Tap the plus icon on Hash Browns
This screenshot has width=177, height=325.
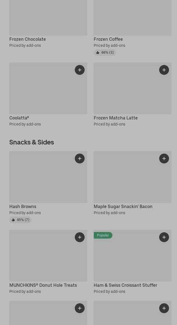[80, 159]
